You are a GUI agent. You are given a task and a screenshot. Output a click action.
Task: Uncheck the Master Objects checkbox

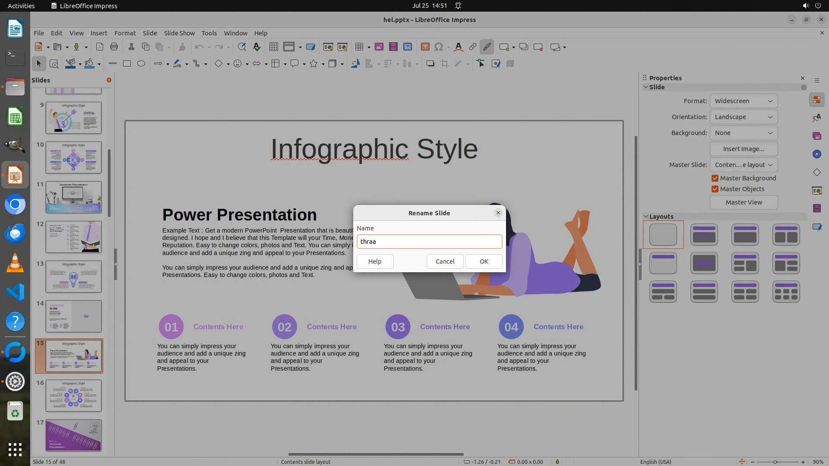point(715,189)
